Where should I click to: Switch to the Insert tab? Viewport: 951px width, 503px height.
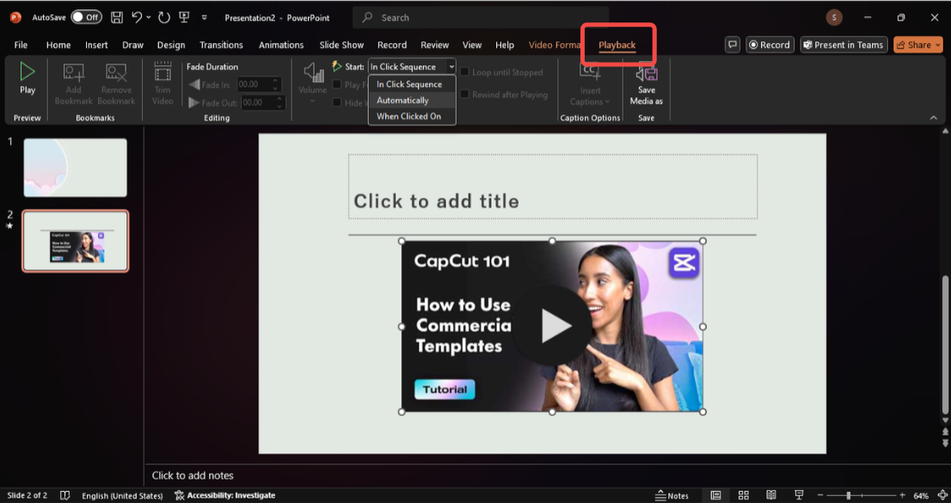point(96,45)
